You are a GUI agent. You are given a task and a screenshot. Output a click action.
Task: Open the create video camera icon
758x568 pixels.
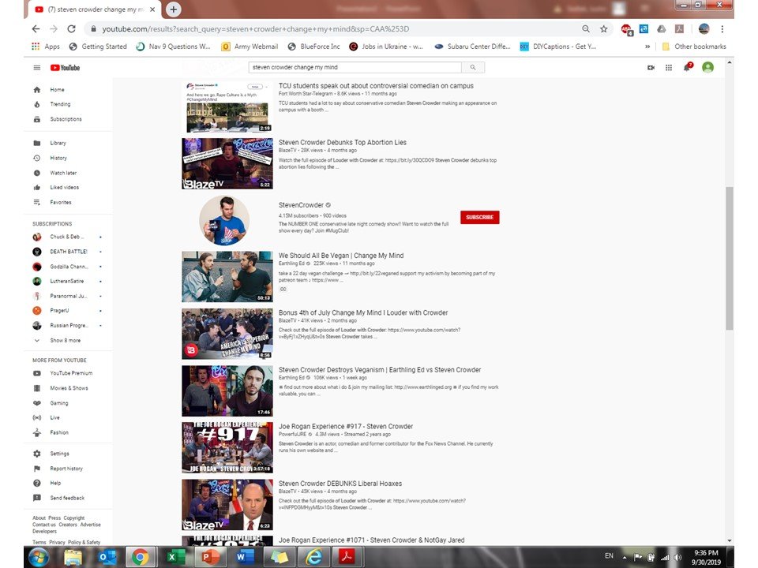tap(651, 68)
